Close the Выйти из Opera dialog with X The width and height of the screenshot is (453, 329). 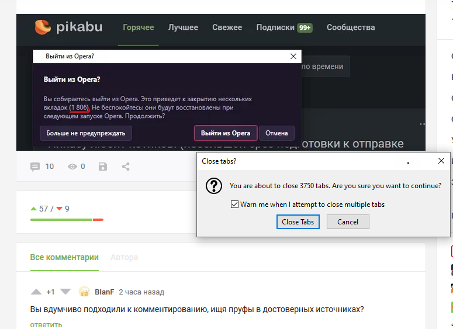point(293,56)
